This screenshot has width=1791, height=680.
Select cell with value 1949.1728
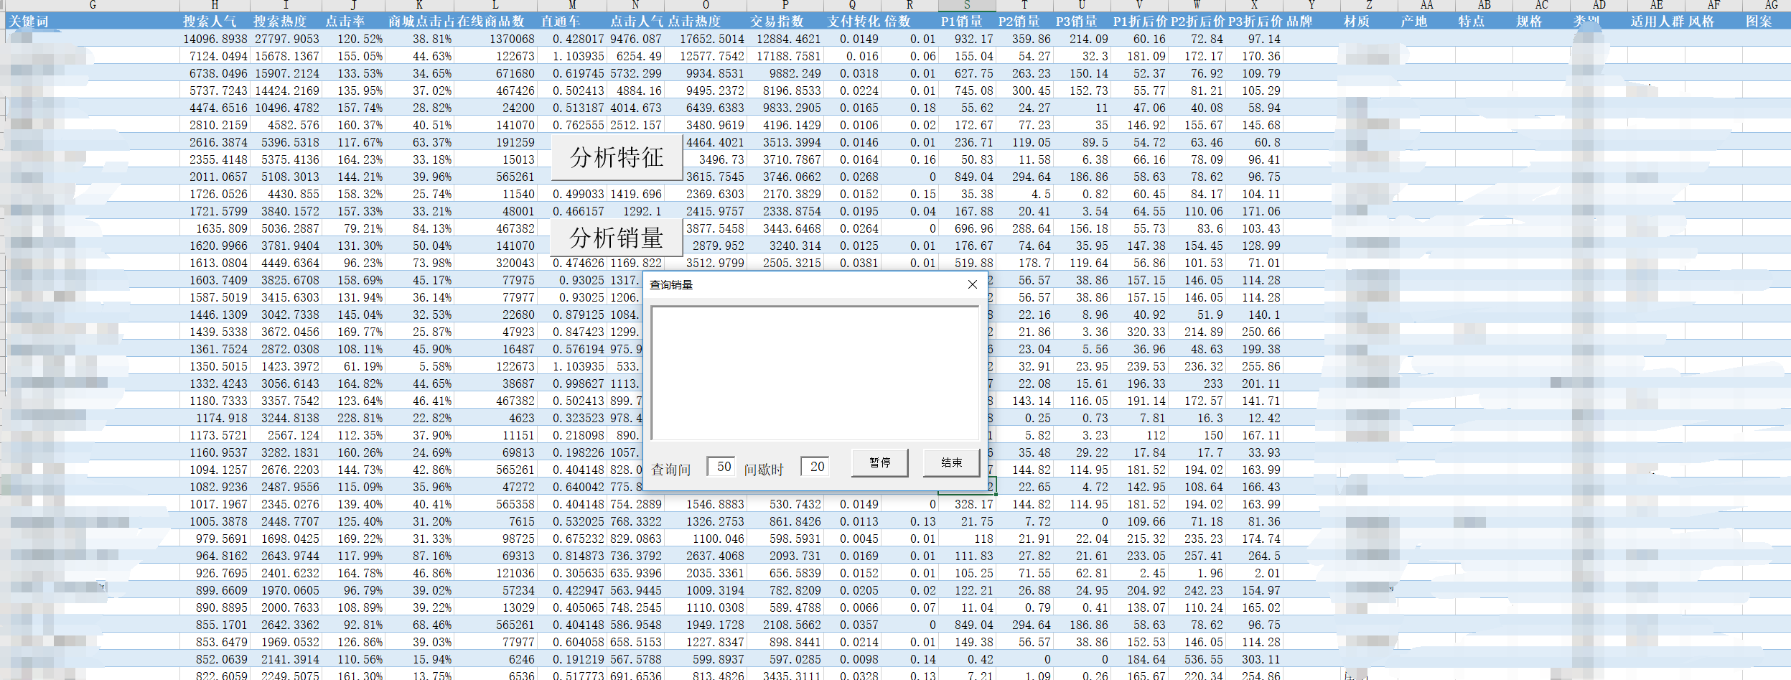click(706, 625)
